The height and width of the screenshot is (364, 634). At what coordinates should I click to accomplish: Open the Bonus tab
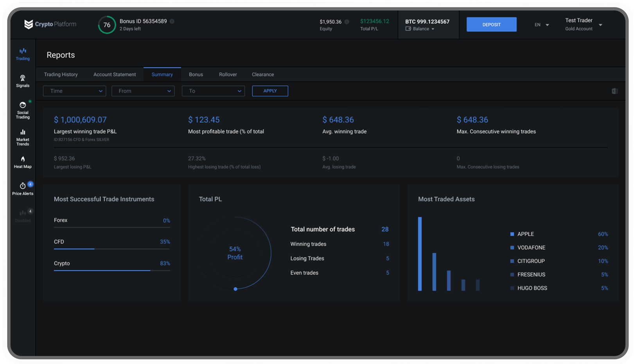[196, 75]
